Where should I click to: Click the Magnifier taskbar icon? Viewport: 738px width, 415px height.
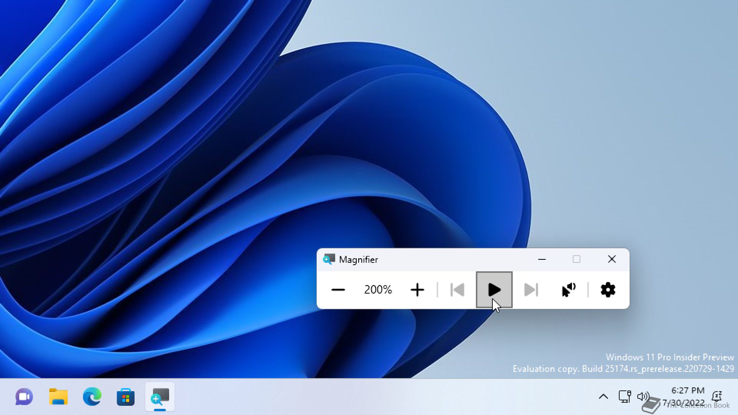click(x=160, y=397)
